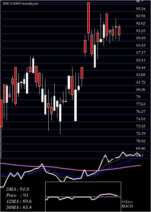The width and height of the screenshot is (151, 212).
Task: Open the Live MACD inset chart
Action: [x=83, y=197]
